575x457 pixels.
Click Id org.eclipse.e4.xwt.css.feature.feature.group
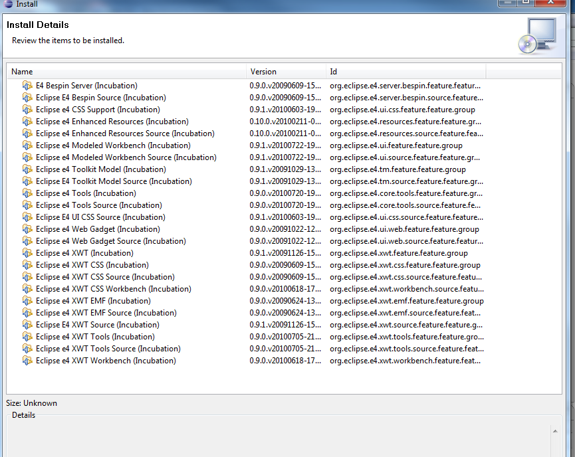405,265
